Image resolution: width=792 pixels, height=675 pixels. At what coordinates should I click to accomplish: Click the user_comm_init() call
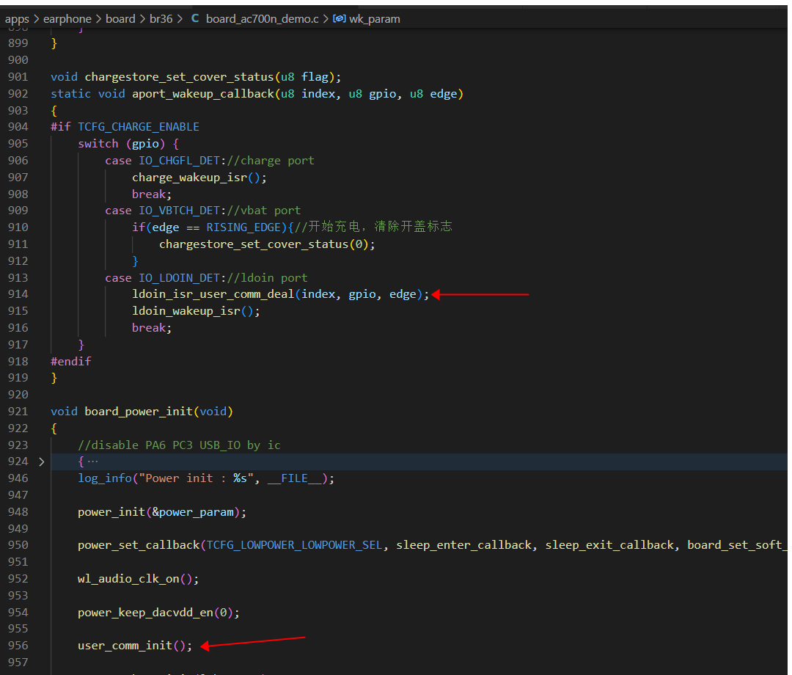click(135, 646)
